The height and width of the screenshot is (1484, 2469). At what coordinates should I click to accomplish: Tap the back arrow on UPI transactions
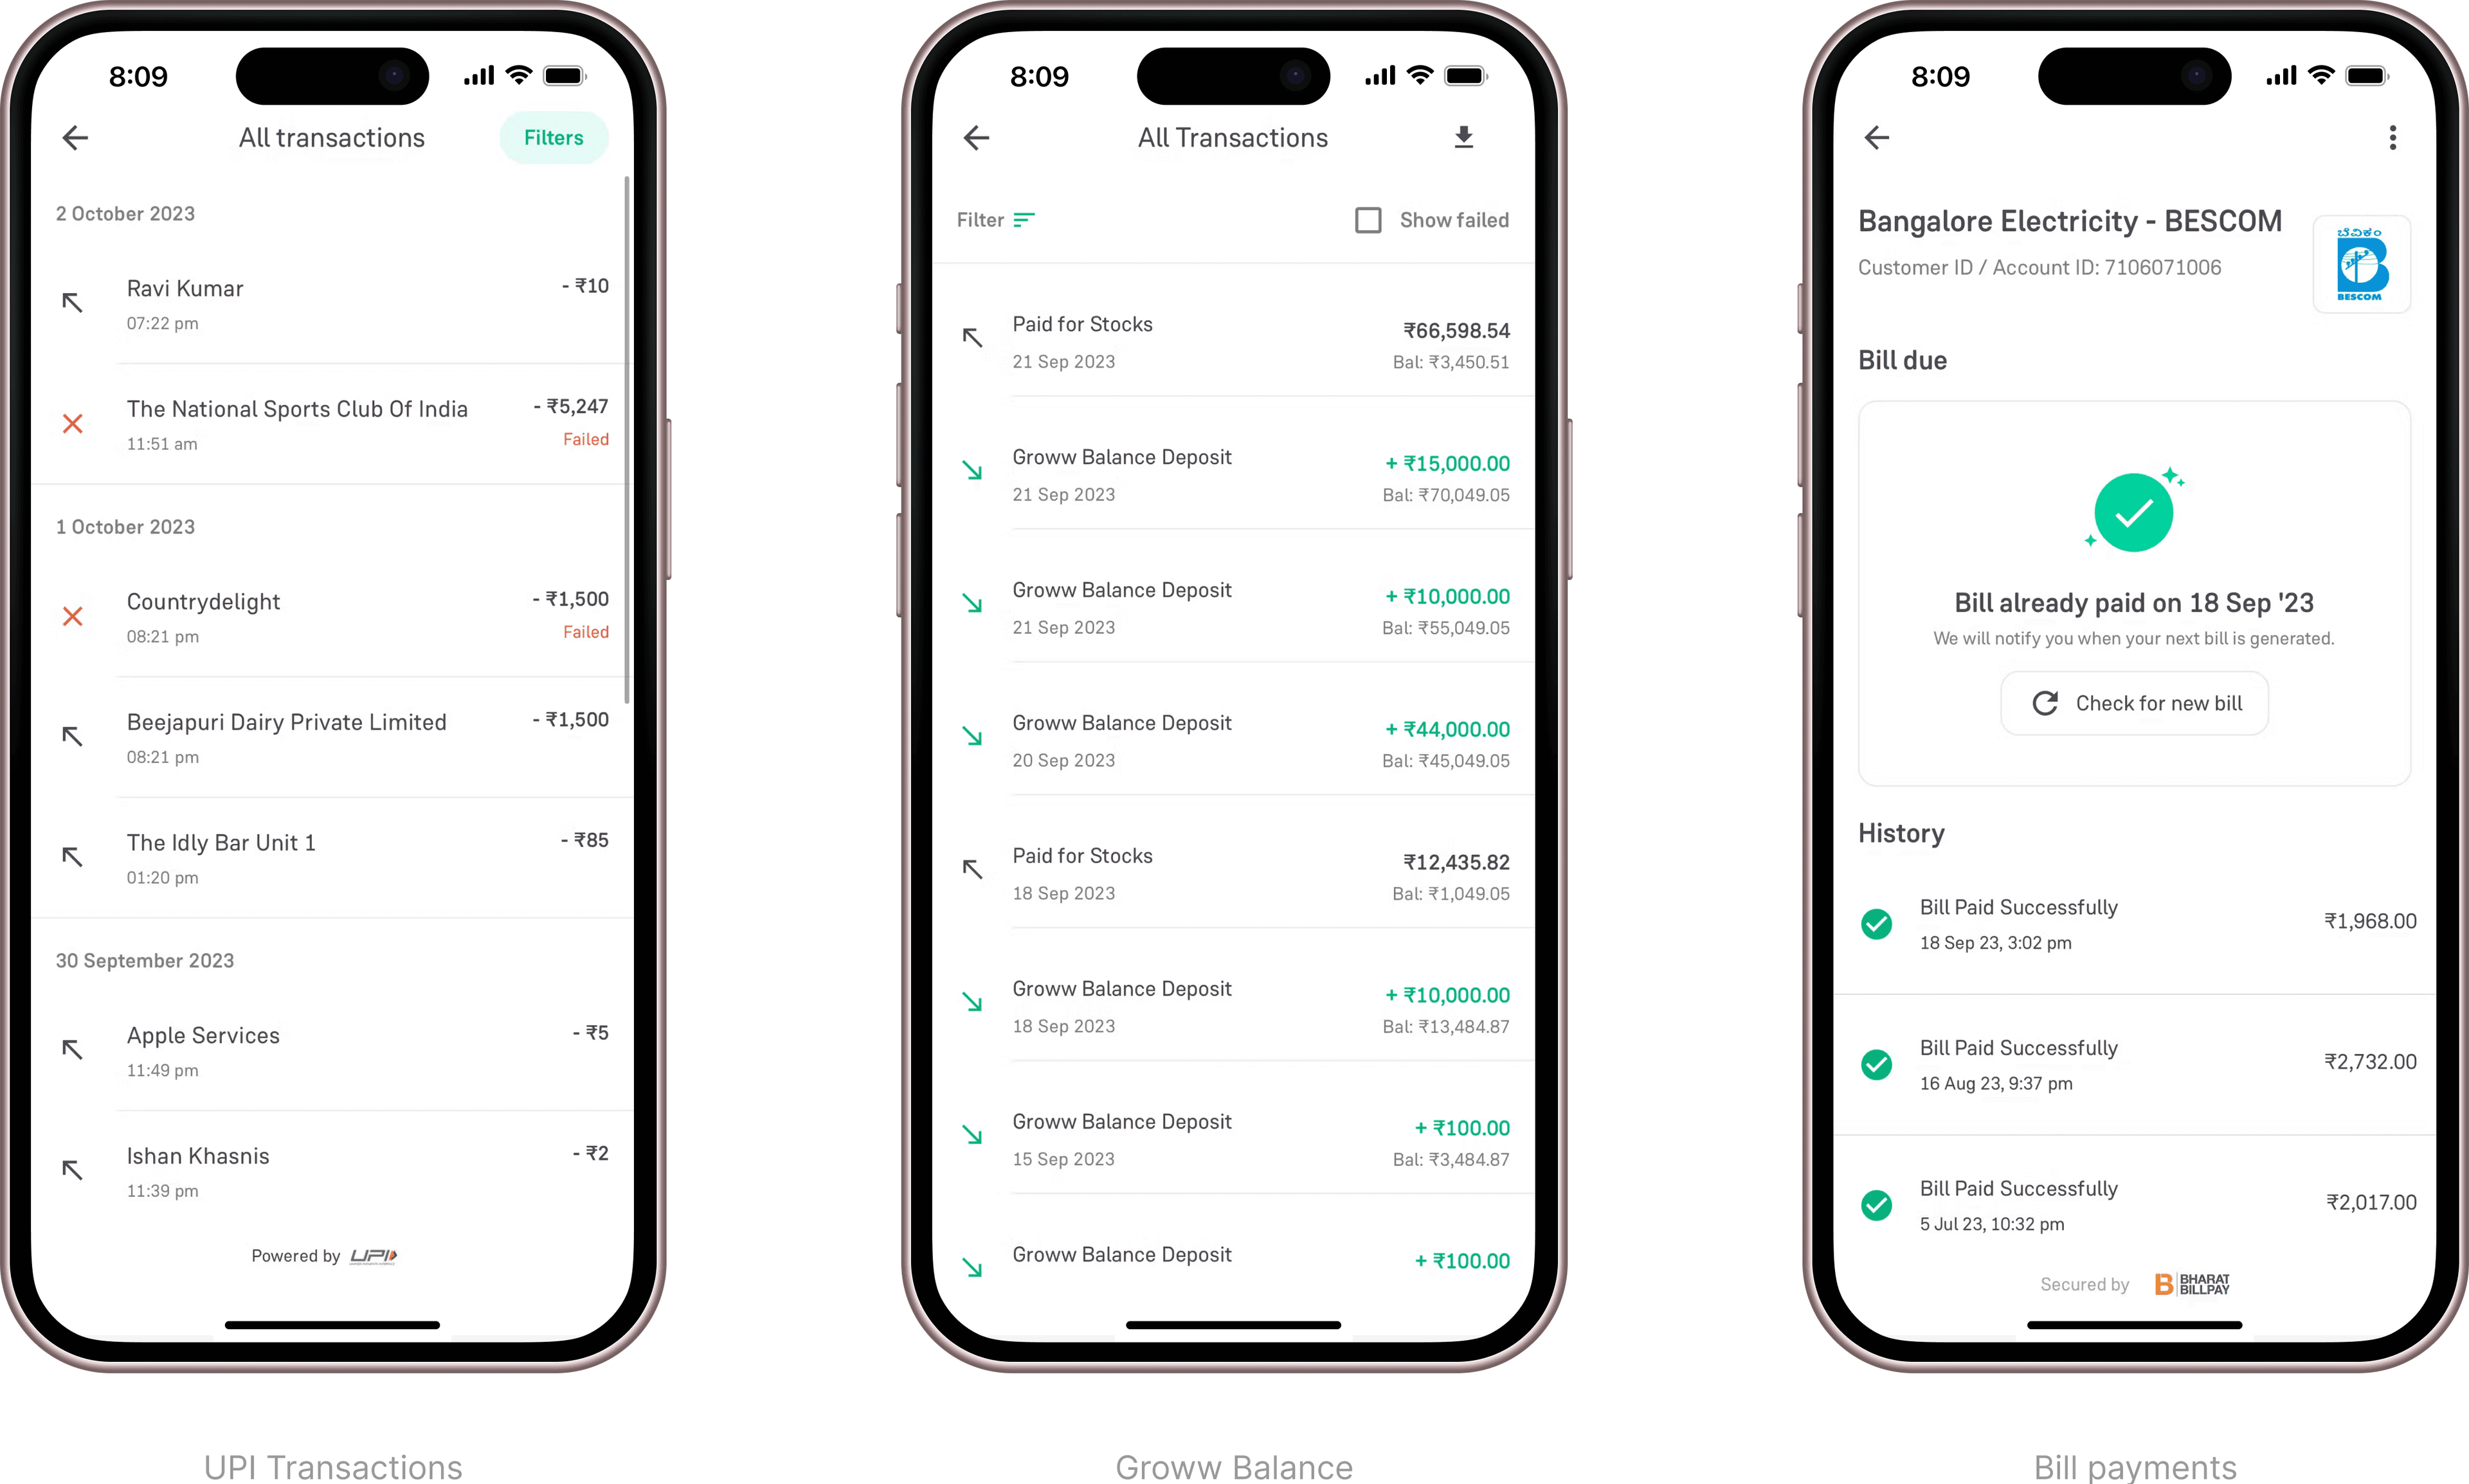(74, 138)
